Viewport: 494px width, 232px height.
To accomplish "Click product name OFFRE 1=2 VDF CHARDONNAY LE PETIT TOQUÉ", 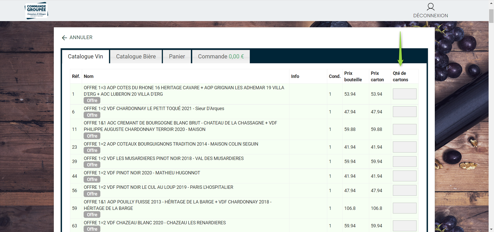I will click(x=154, y=109).
